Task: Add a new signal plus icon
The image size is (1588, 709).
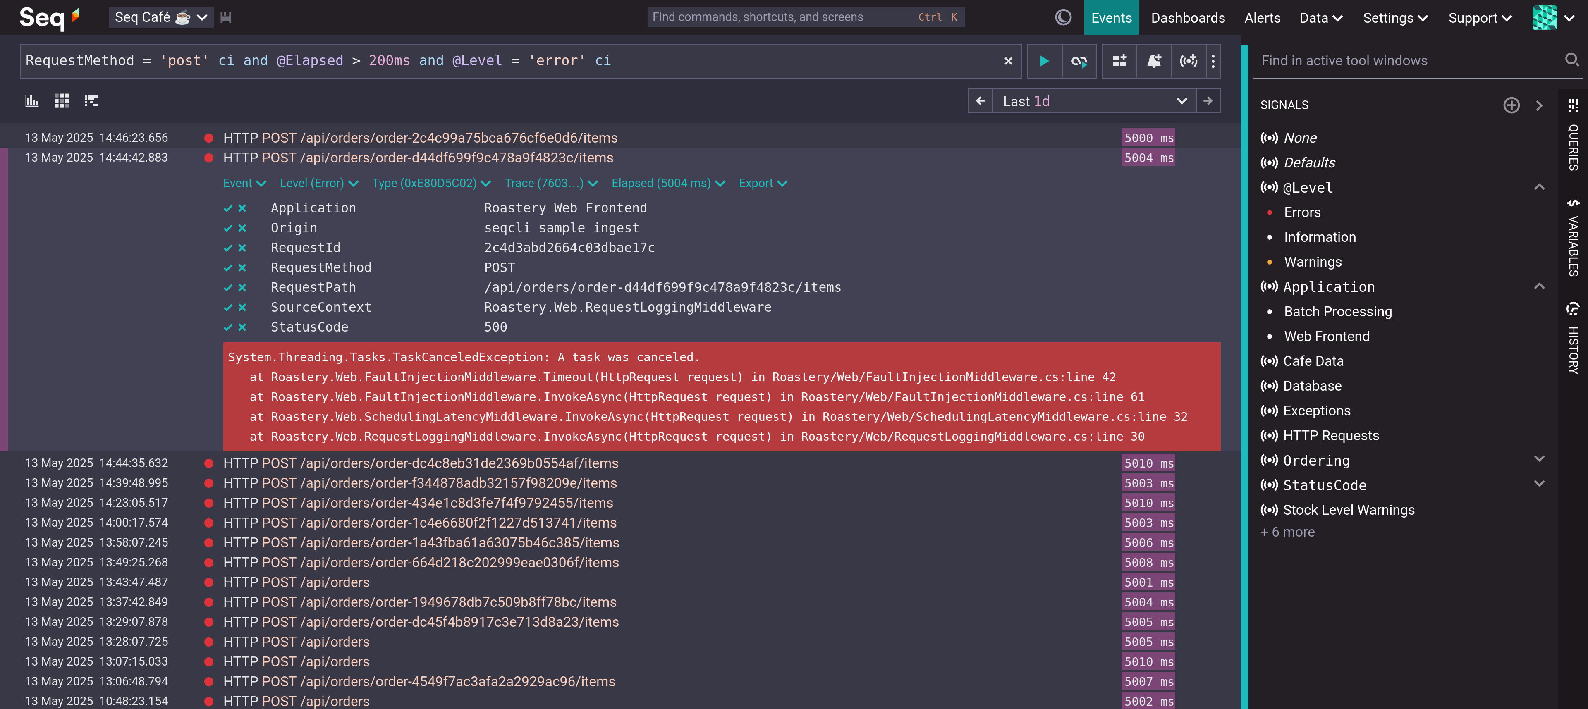Action: pyautogui.click(x=1511, y=105)
